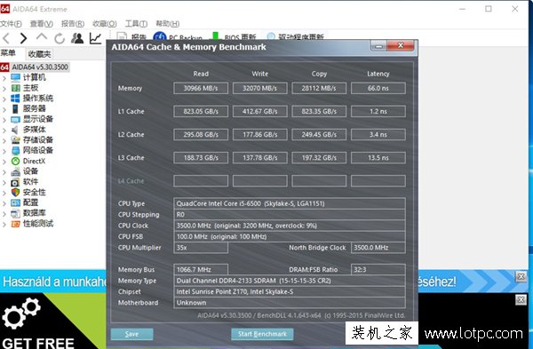Click the BIOS update green icon
The height and width of the screenshot is (349, 533).
(x=215, y=36)
